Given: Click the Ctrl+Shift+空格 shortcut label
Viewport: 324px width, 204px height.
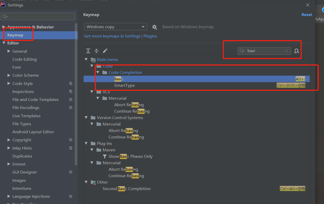Looking at the screenshot, I should pyautogui.click(x=291, y=85).
